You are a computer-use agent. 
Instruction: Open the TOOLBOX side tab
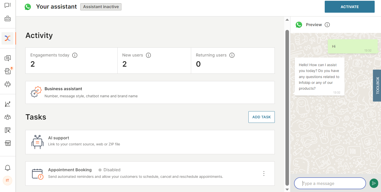pos(377,86)
